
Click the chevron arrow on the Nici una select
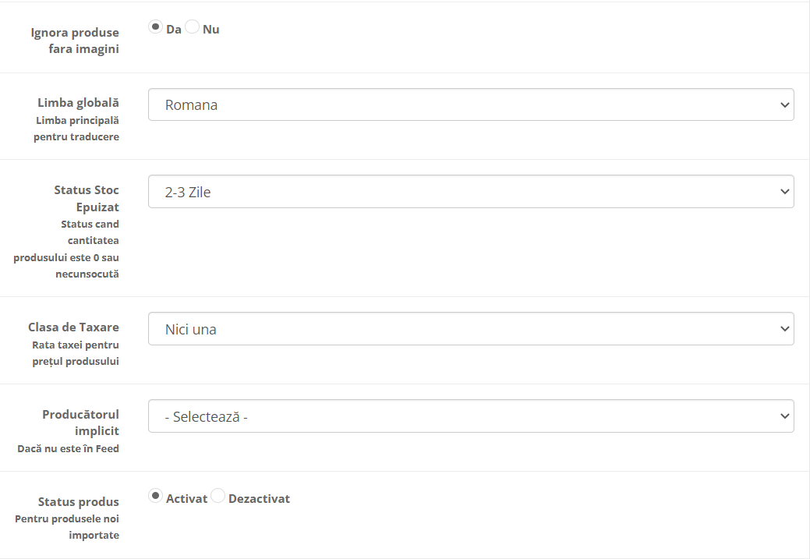[784, 329]
